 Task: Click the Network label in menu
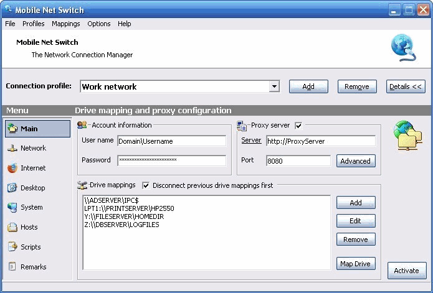34,148
